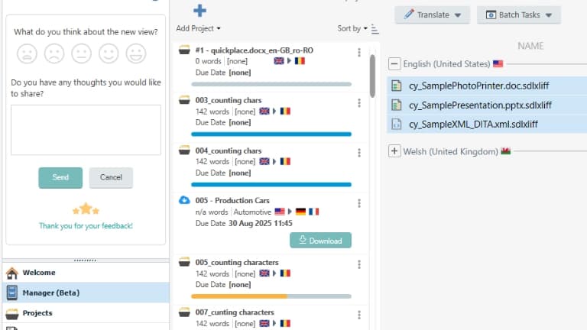Open the Sort by dropdown
This screenshot has height=330, width=587.
pyautogui.click(x=352, y=28)
